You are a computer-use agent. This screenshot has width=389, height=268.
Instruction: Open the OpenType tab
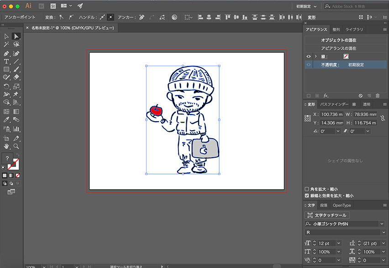tap(342, 206)
